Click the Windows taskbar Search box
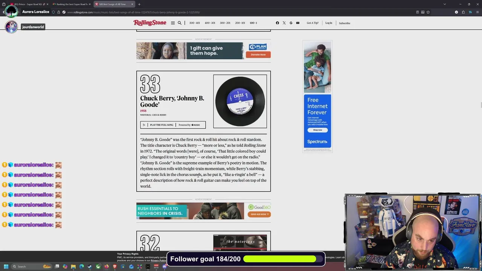This screenshot has width=482, height=271. (x=31, y=266)
